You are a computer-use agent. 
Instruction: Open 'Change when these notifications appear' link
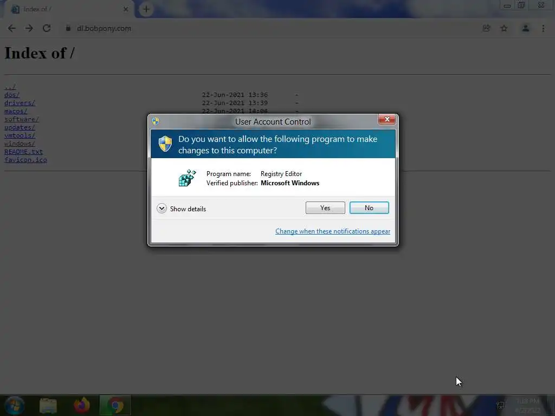pos(332,231)
